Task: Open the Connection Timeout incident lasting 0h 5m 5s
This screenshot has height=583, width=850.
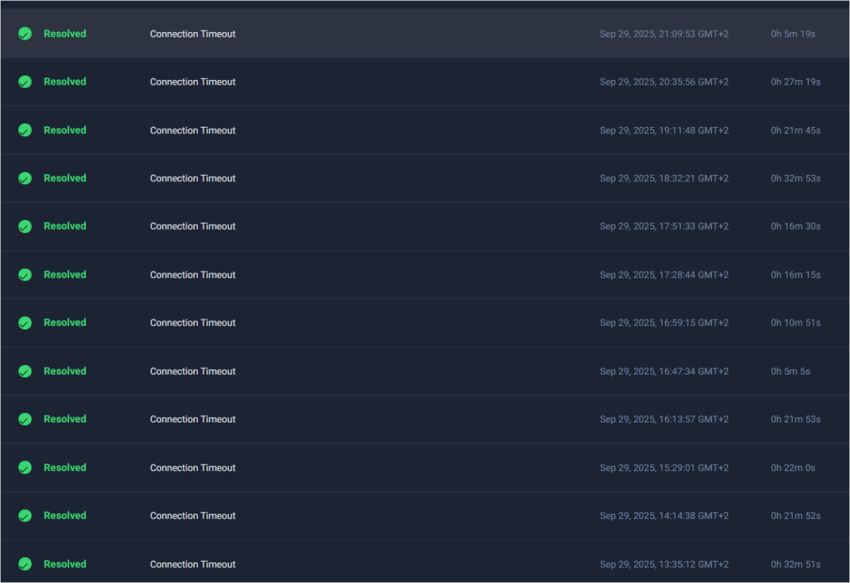Action: point(193,371)
